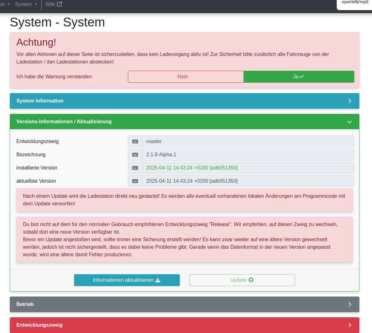
Task: Click the upload arrow icon inside the Update button
Action: pyautogui.click(x=250, y=280)
